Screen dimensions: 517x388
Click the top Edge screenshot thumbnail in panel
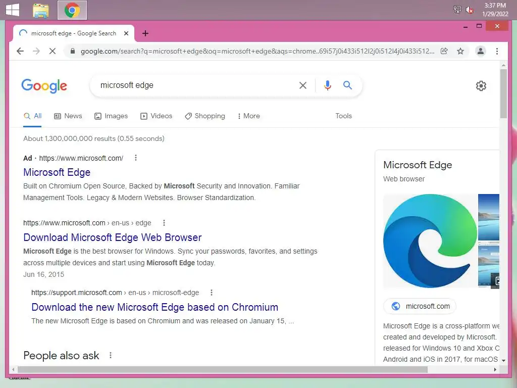click(x=489, y=217)
